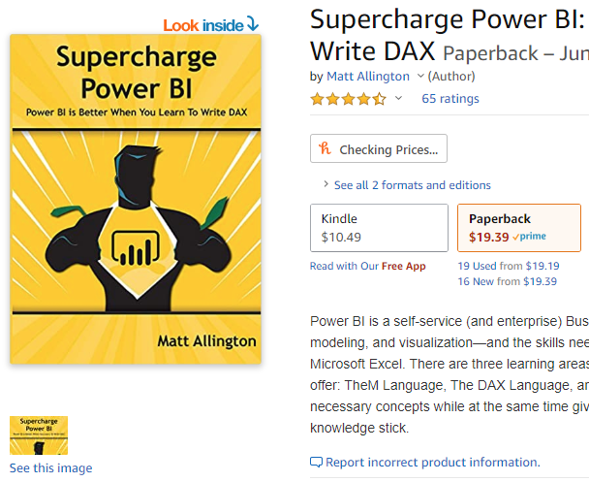This screenshot has height=482, width=589.
Task: Click the Look inside arrow icon
Action: pyautogui.click(x=253, y=24)
